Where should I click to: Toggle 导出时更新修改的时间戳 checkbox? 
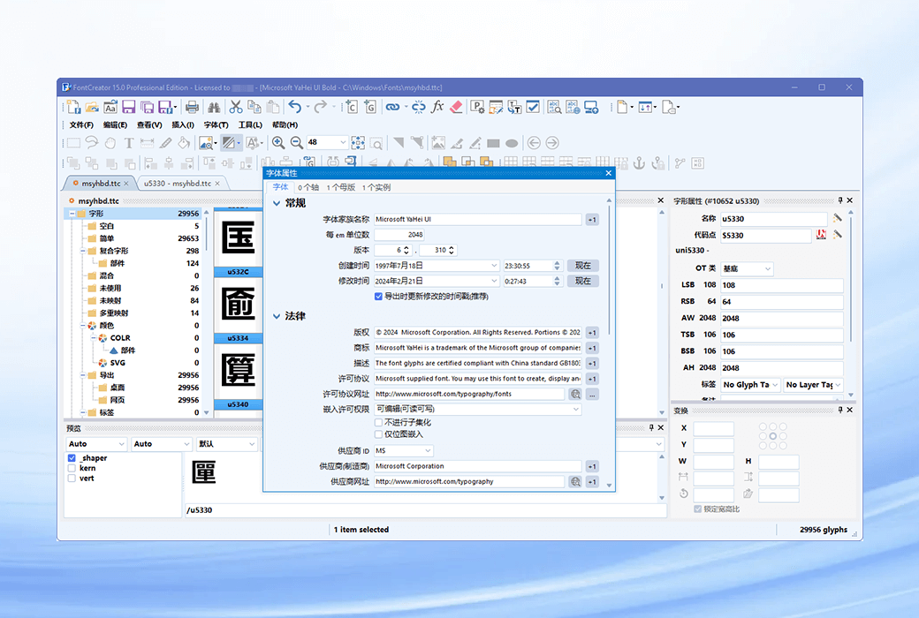point(378,297)
